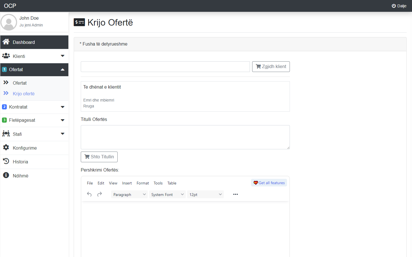
Task: Click inside the Pershkrimi Ofertës editor body
Action: tap(185, 229)
